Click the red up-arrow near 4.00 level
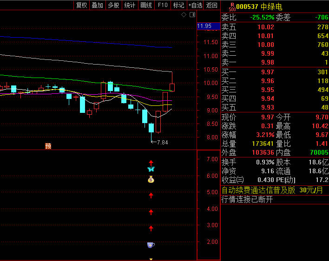This screenshot has height=261, width=329. point(151,212)
